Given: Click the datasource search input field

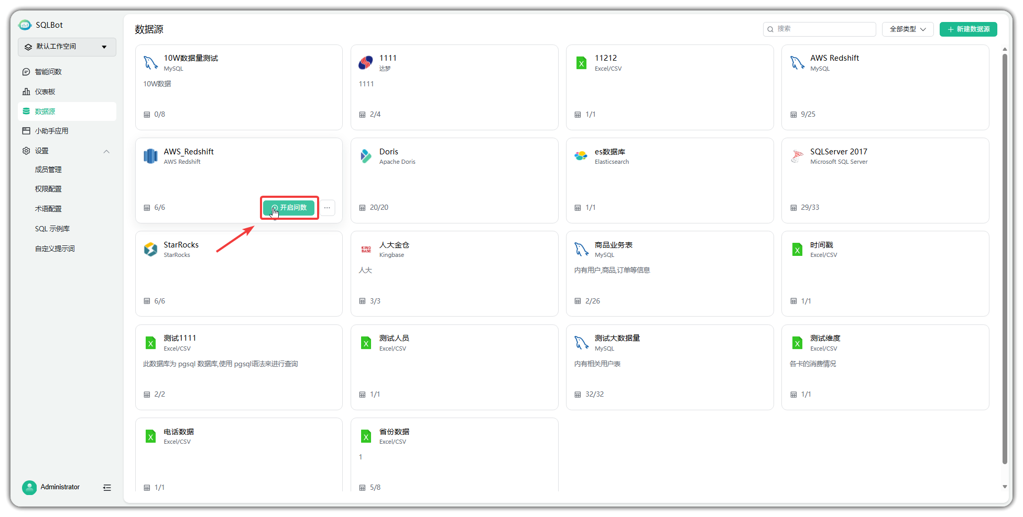Looking at the screenshot, I should (x=823, y=29).
